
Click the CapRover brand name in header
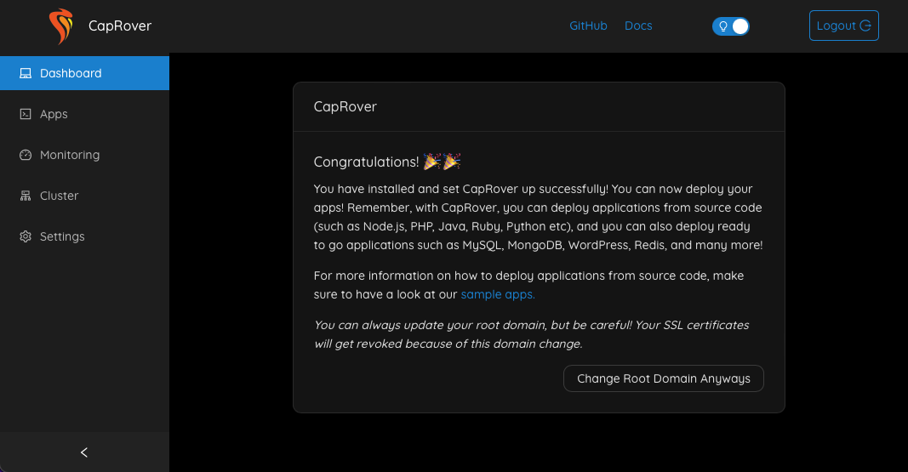(120, 26)
